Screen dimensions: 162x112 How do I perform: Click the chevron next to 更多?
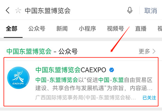click(154, 51)
